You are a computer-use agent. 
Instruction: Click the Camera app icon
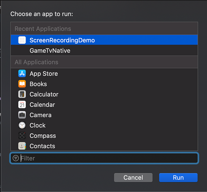(x=22, y=115)
